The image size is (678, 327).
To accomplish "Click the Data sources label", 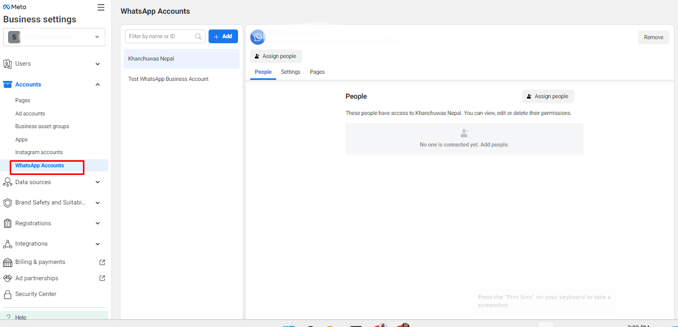I will [x=33, y=182].
